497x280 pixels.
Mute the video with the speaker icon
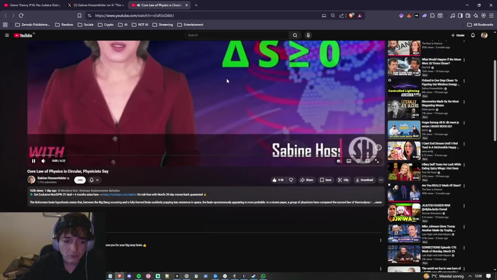click(43, 161)
